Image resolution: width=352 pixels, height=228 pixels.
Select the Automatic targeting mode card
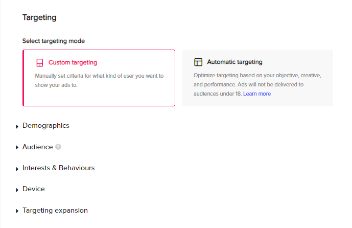[257, 78]
